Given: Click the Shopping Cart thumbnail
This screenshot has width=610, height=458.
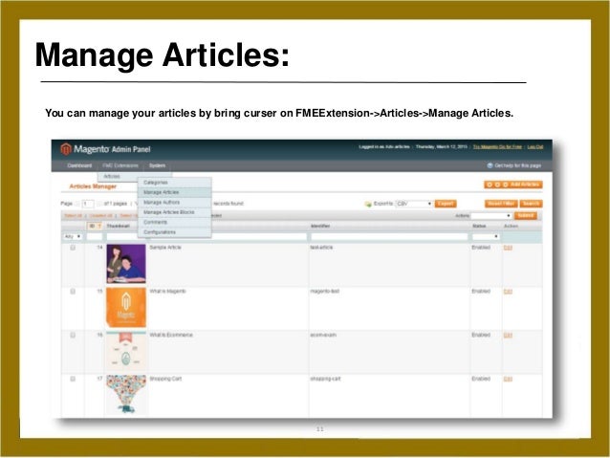Looking at the screenshot, I should pos(126,395).
